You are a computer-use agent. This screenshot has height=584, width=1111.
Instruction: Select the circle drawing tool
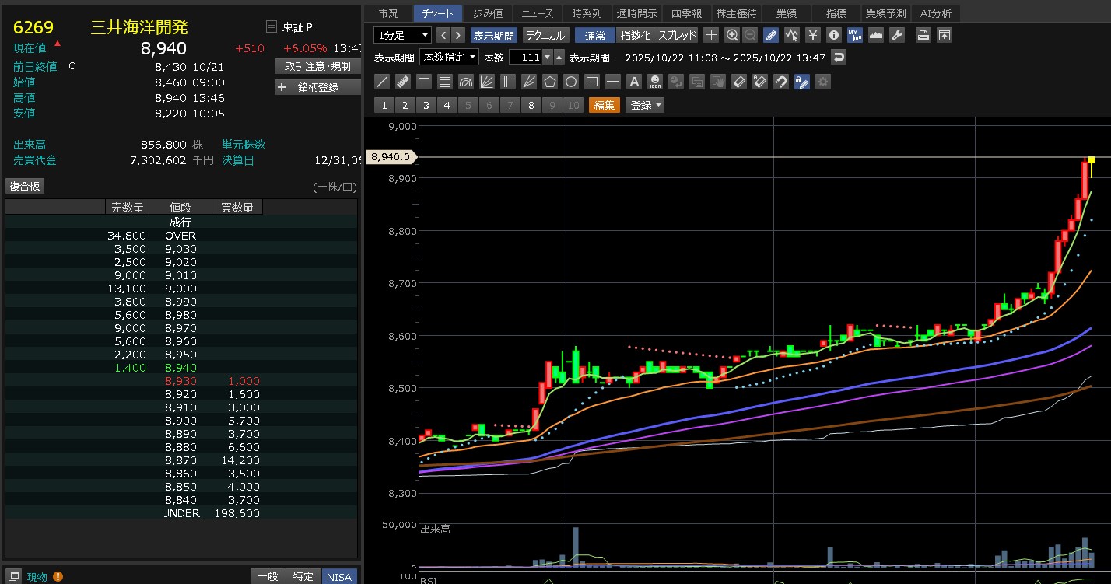(571, 82)
